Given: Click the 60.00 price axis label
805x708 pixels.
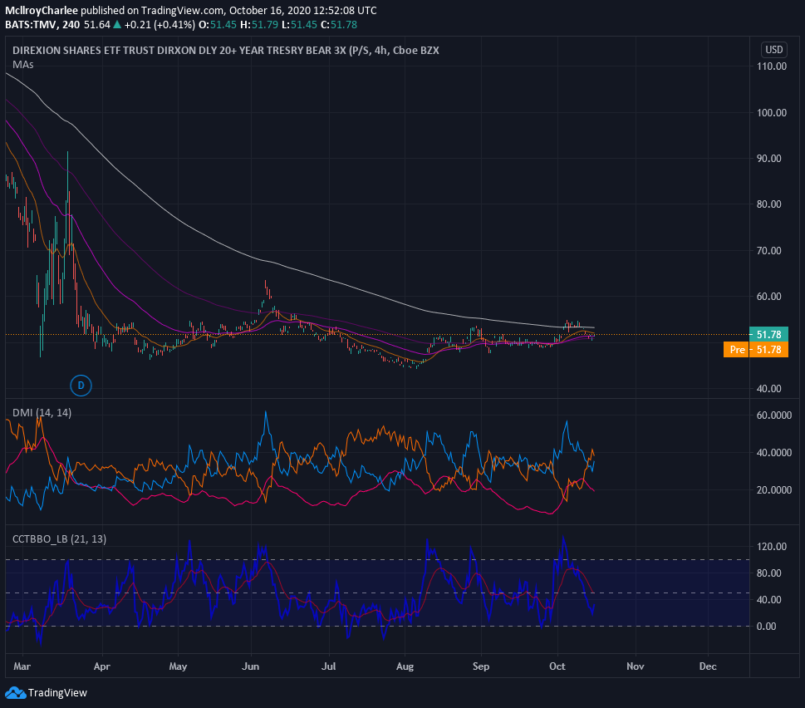Looking at the screenshot, I should tap(769, 296).
